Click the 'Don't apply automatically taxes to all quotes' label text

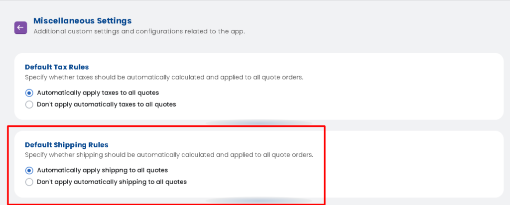106,104
